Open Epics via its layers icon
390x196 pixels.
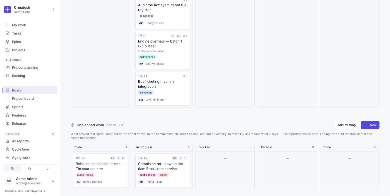8,42
